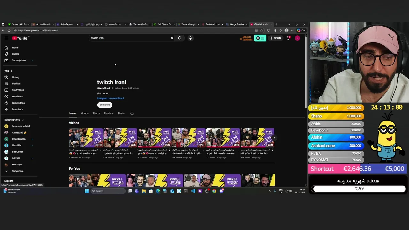Switch to the channel Shorts tab

96,113
